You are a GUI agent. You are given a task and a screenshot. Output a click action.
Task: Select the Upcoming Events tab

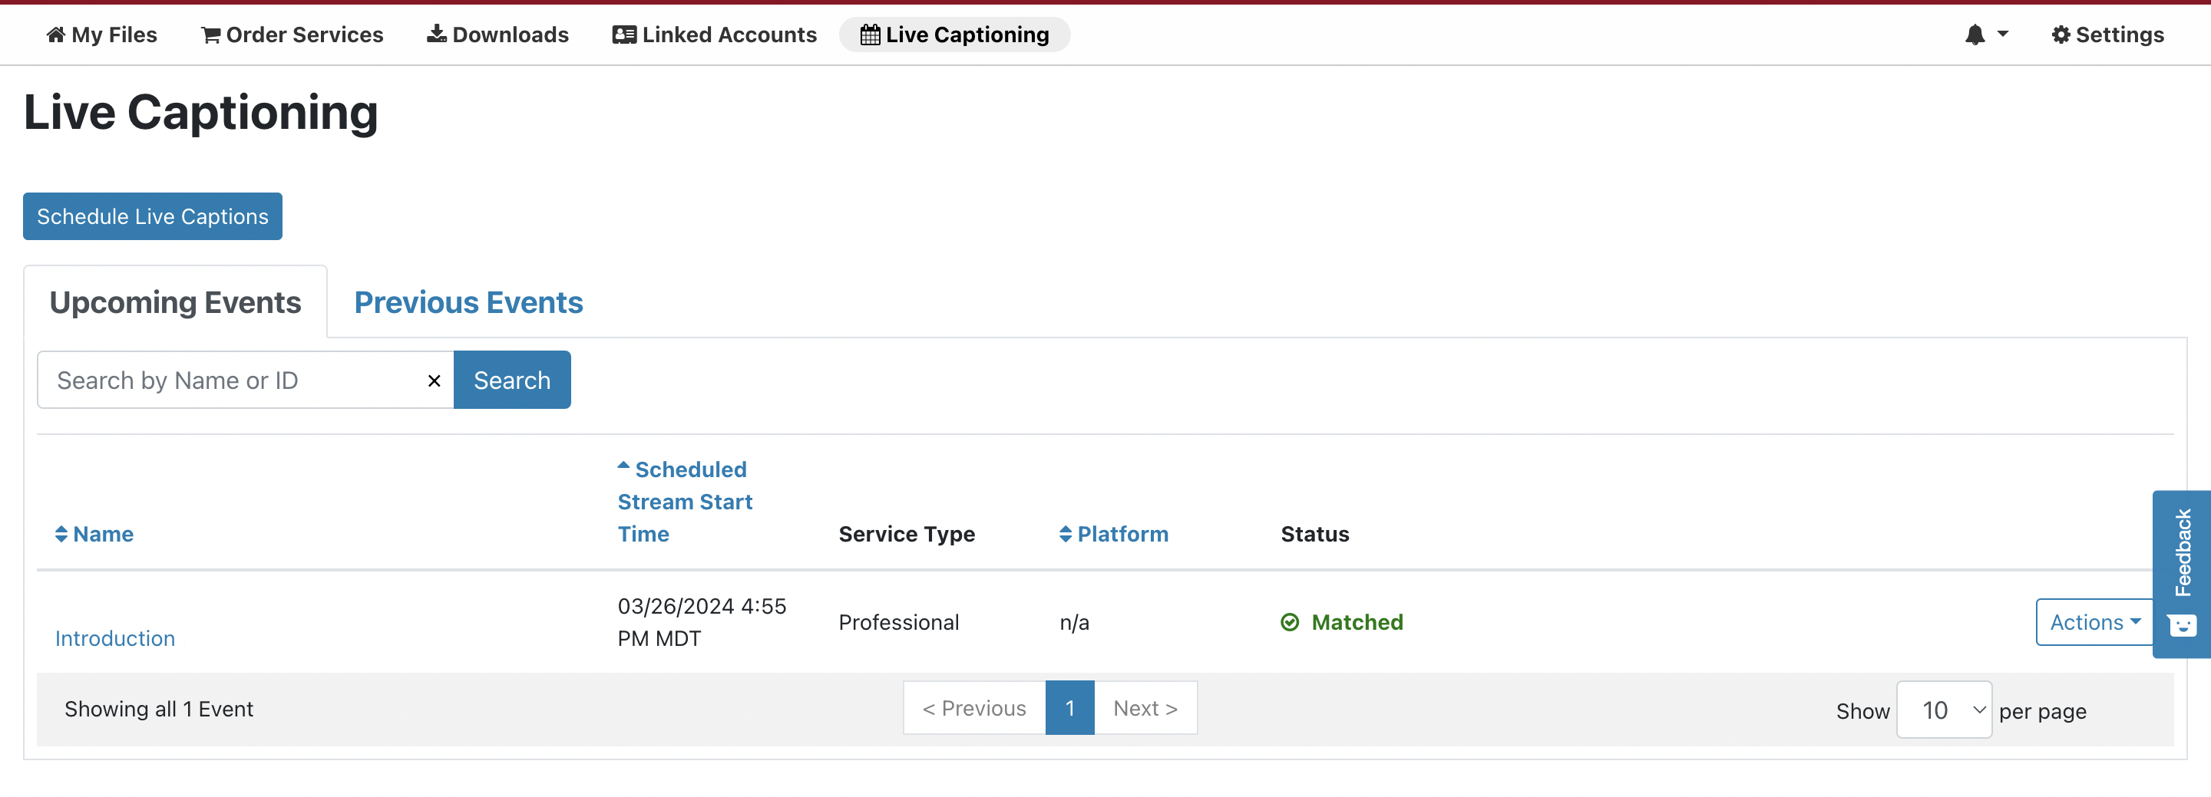[x=175, y=302]
